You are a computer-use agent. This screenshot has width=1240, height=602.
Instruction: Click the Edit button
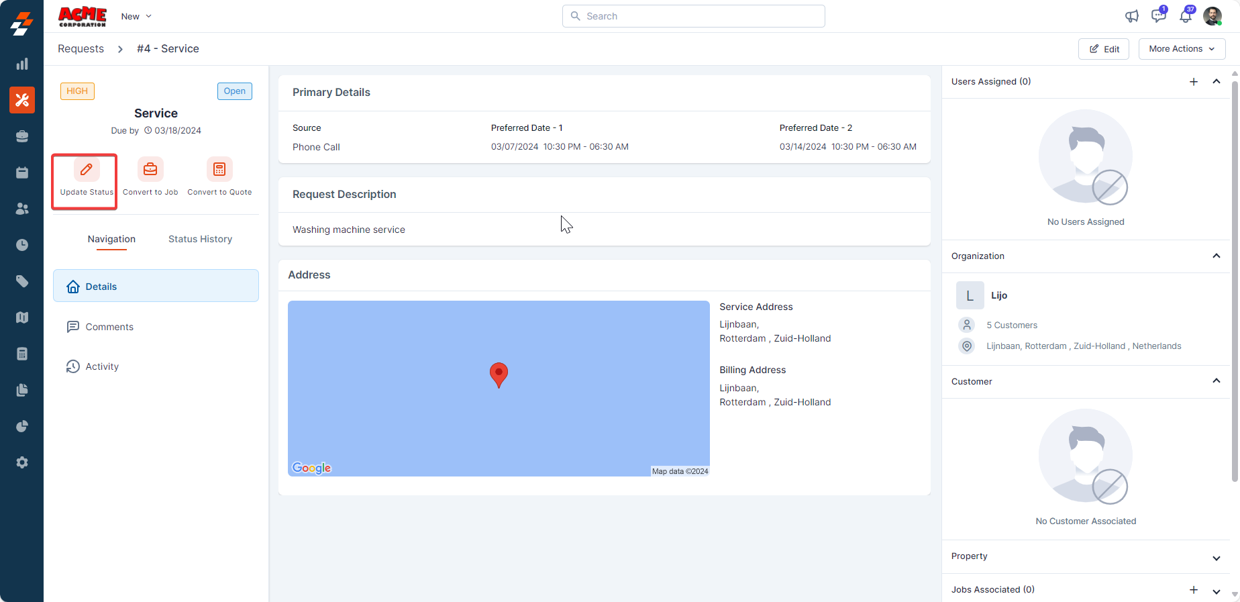point(1104,49)
